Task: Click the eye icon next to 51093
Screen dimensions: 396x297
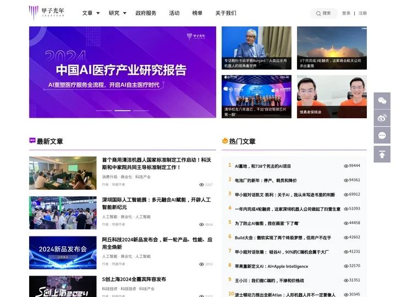Action: [x=346, y=209]
